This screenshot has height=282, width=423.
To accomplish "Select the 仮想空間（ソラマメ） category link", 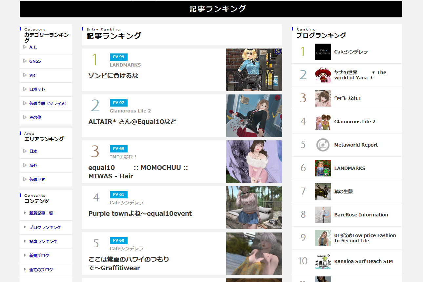I will tap(48, 103).
